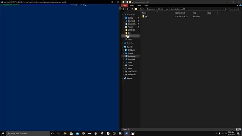
Task: Open the Home ribbon tab
Action: coord(132,5)
